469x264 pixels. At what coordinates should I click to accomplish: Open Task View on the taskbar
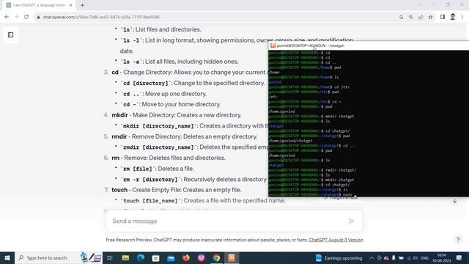pos(109,257)
